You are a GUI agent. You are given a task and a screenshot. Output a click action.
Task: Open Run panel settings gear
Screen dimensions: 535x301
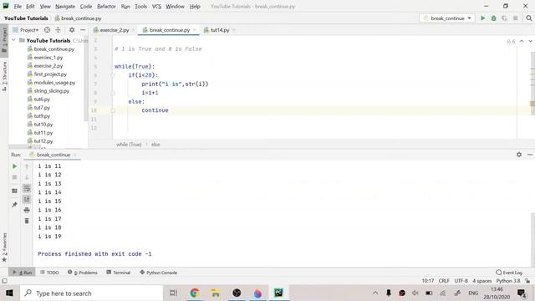(519, 155)
